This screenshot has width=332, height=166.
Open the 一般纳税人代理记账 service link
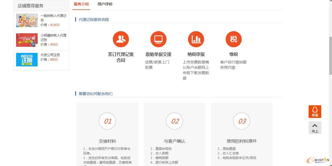coord(53,18)
